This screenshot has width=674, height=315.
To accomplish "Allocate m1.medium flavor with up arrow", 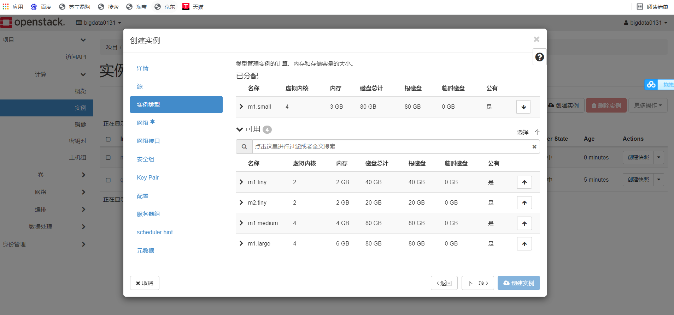I will (524, 223).
